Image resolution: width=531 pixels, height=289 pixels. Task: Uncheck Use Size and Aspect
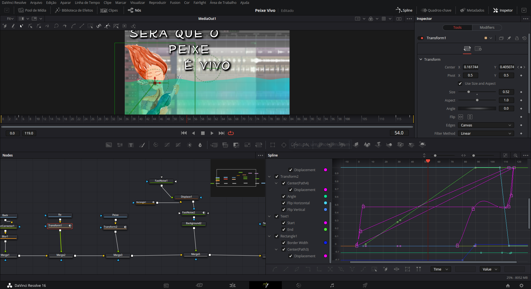(x=460, y=83)
